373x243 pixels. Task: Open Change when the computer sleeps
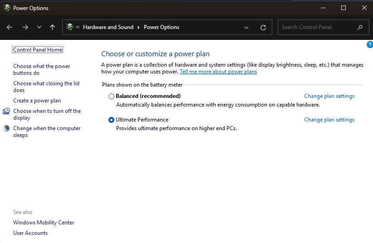point(47,131)
